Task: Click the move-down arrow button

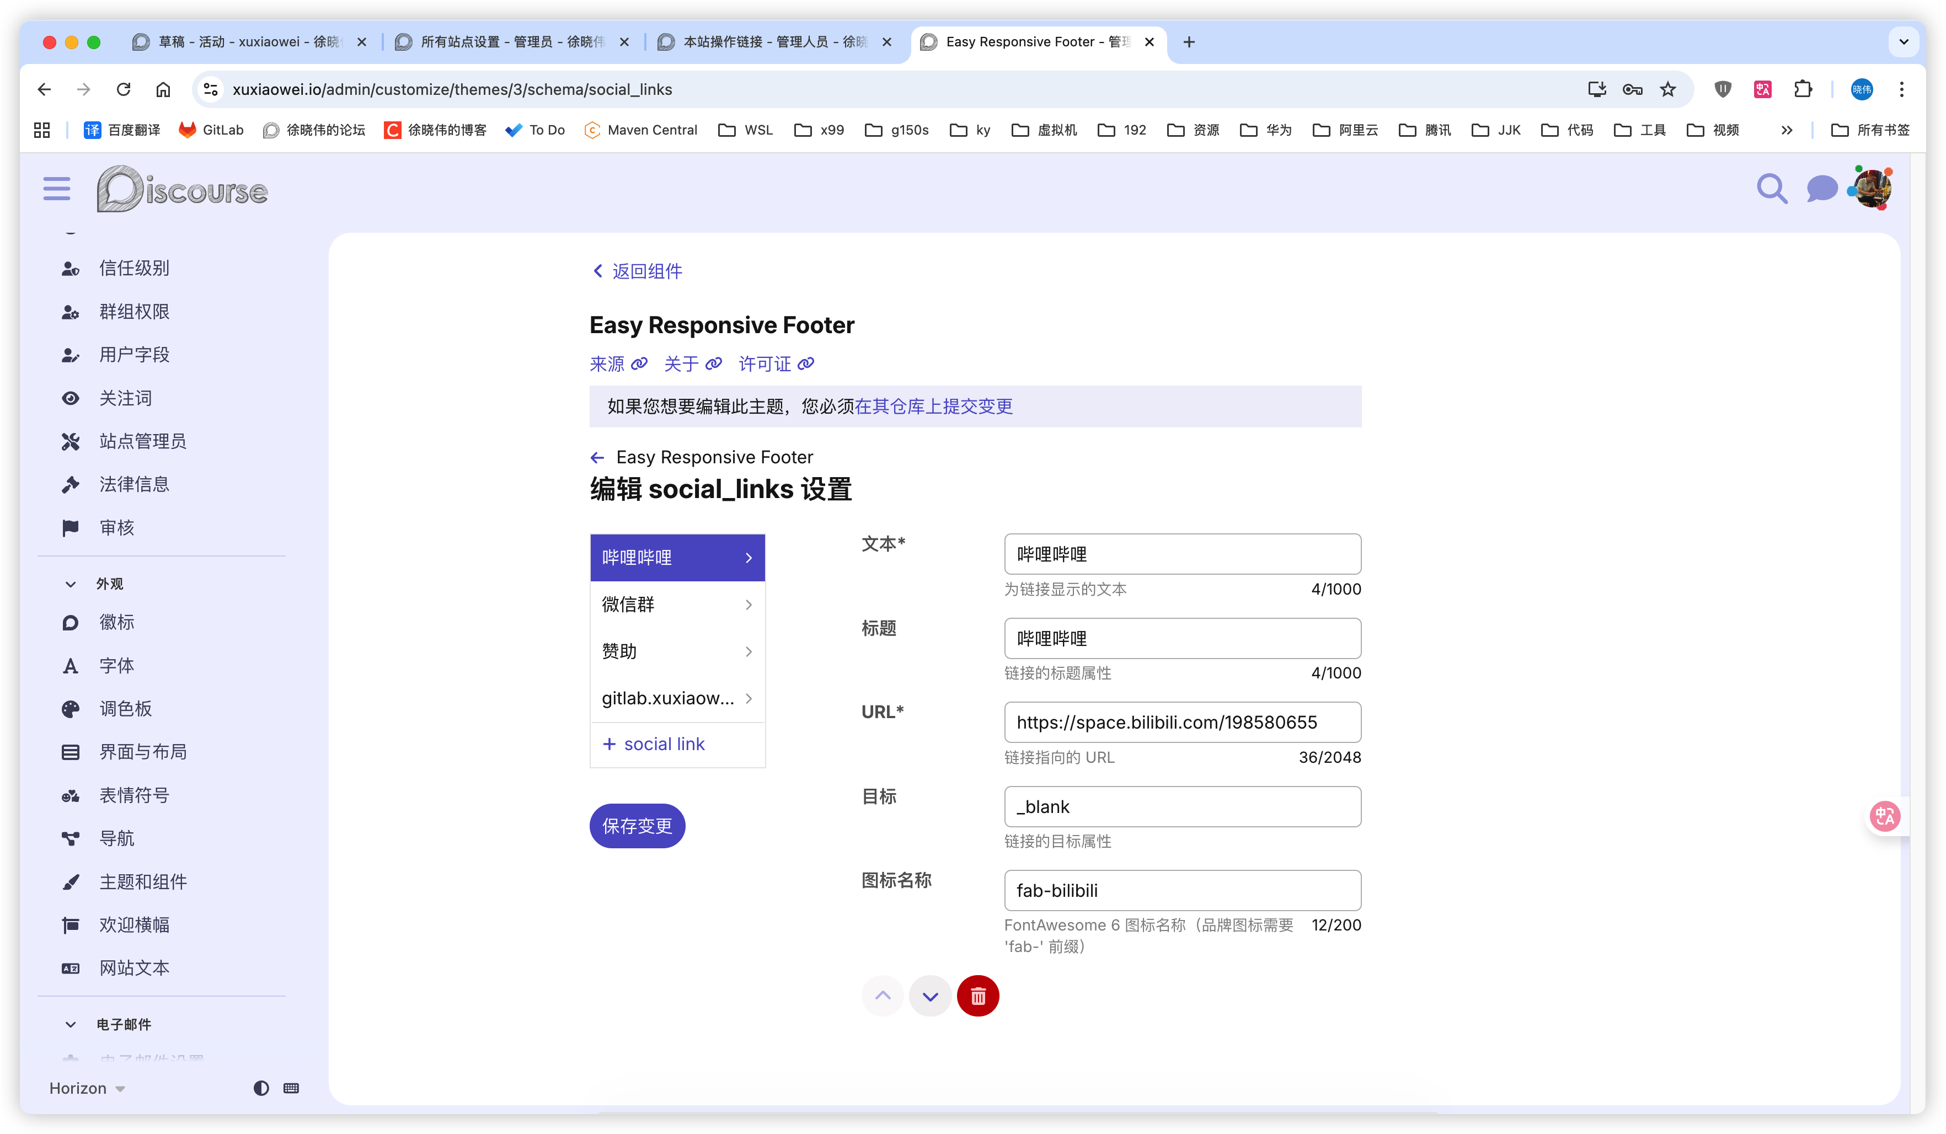Action: (x=930, y=996)
